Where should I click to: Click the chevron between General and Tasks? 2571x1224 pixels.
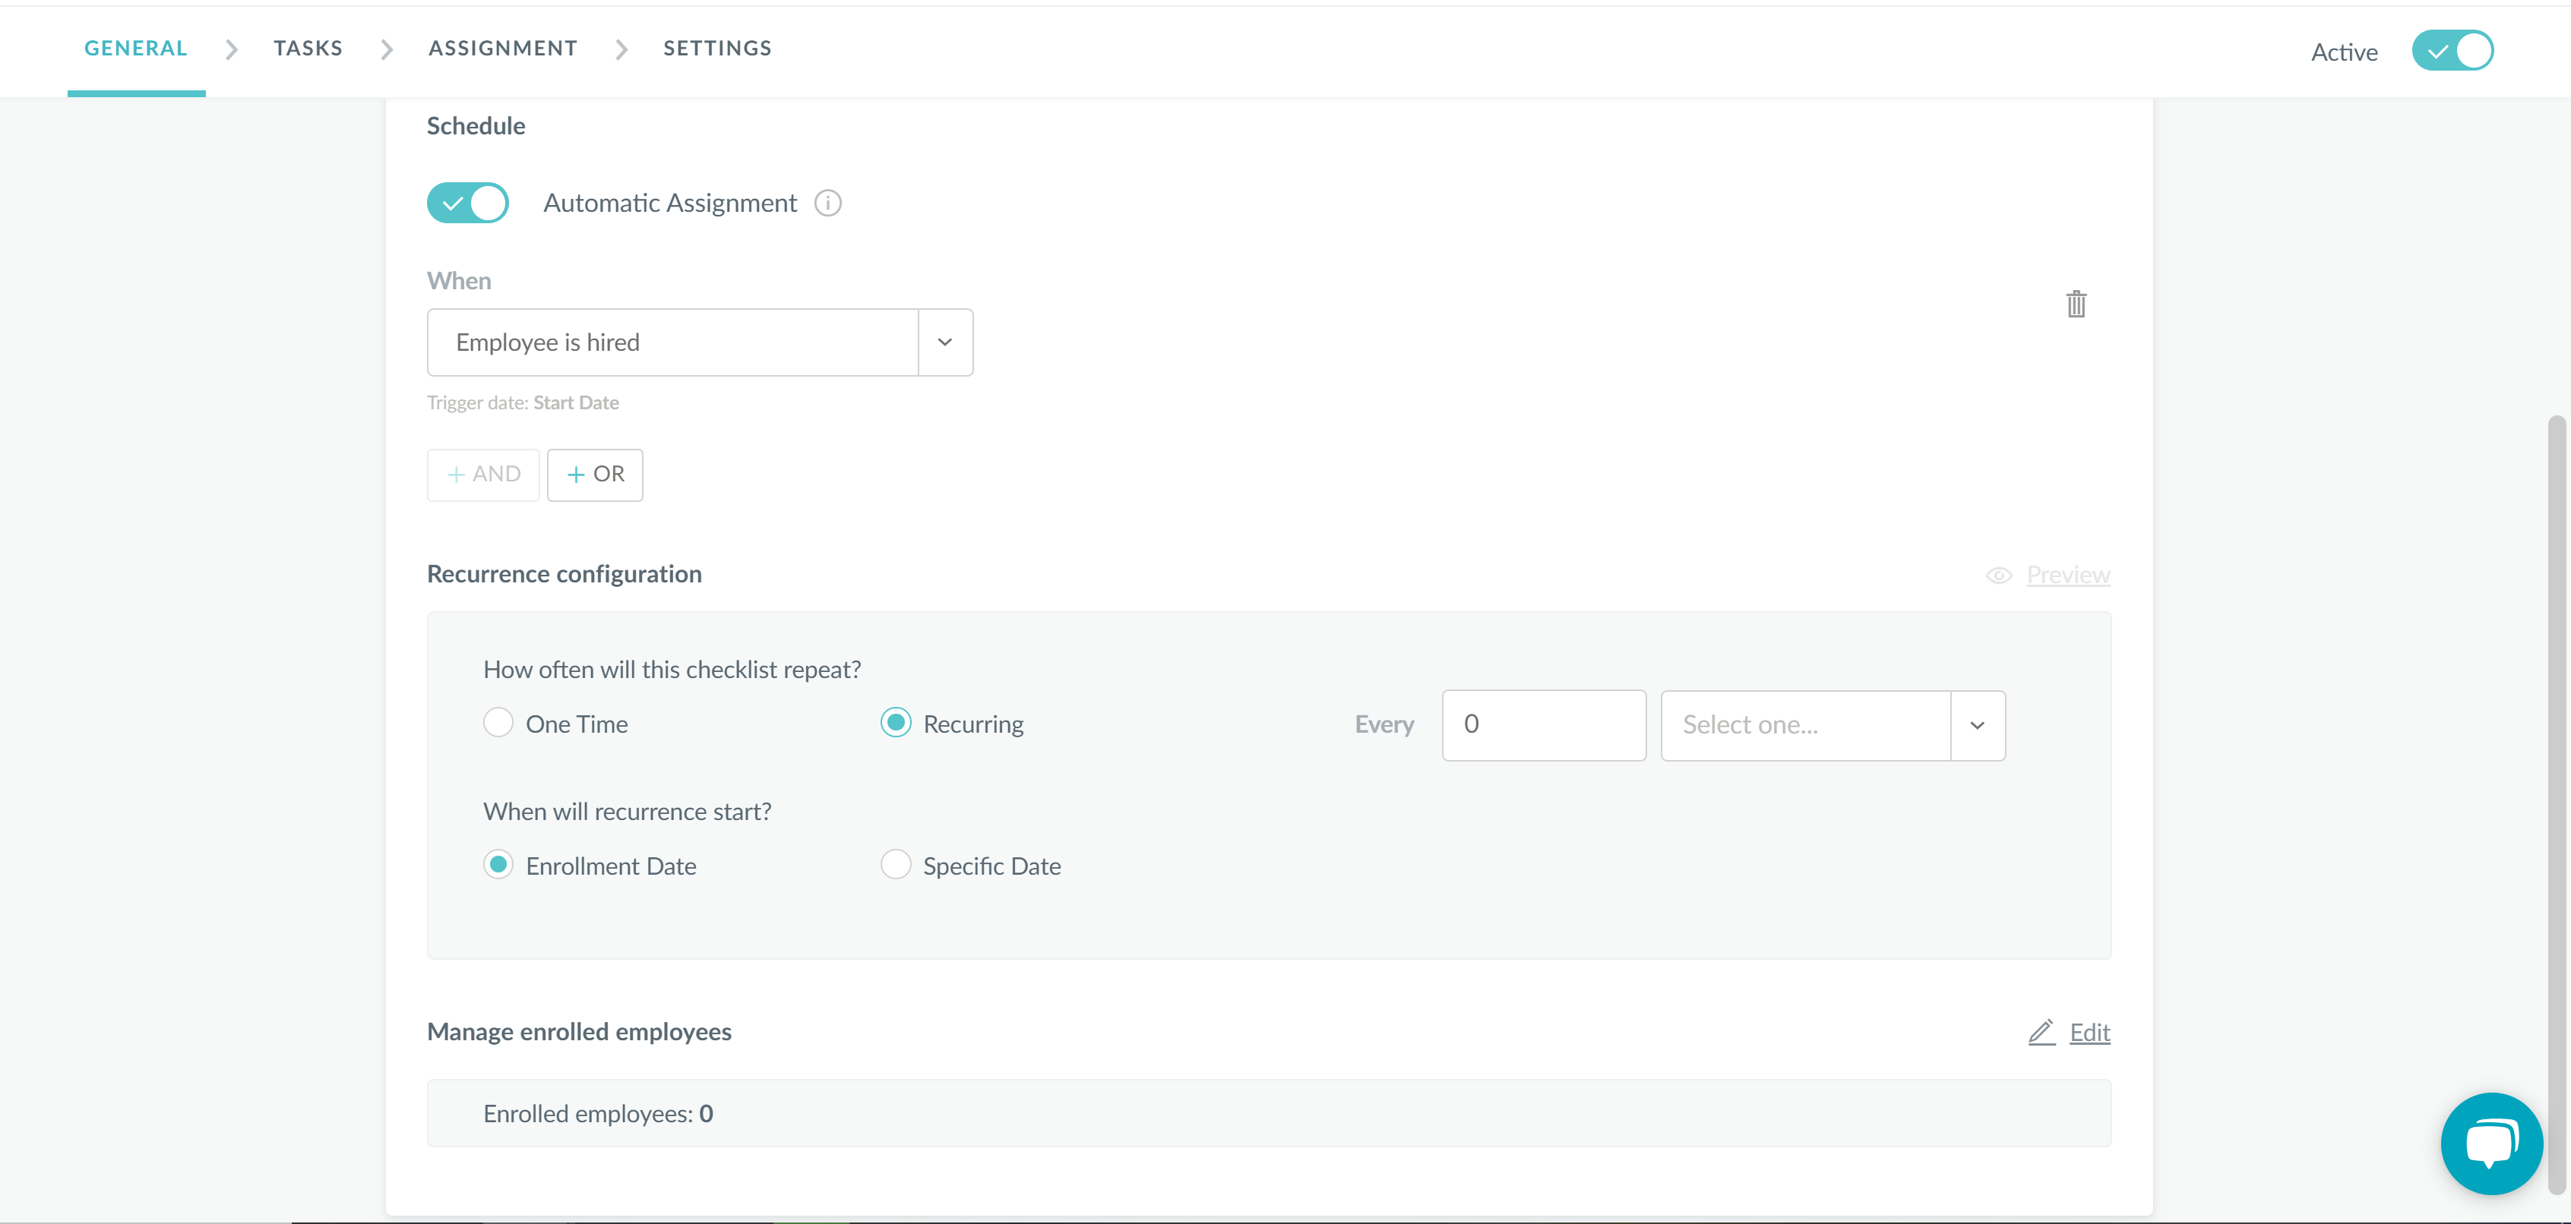[x=230, y=49]
